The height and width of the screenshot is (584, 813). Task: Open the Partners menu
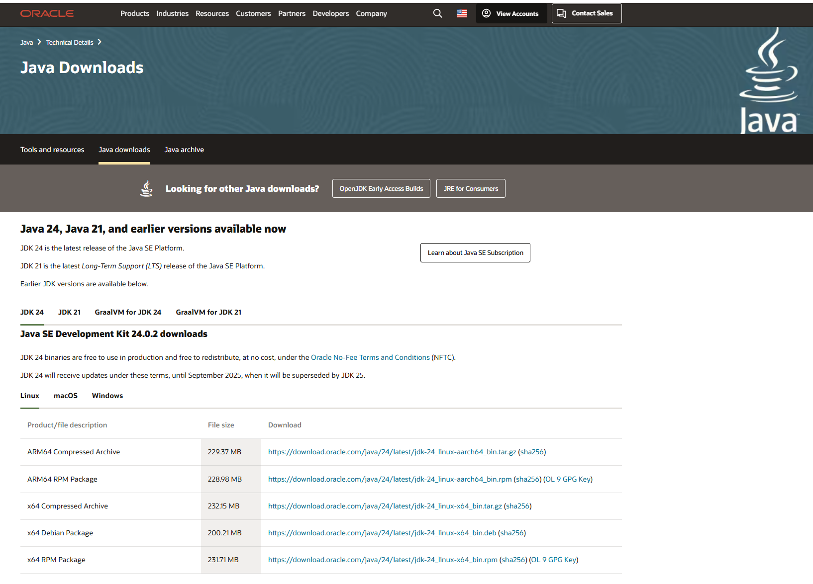(x=292, y=13)
